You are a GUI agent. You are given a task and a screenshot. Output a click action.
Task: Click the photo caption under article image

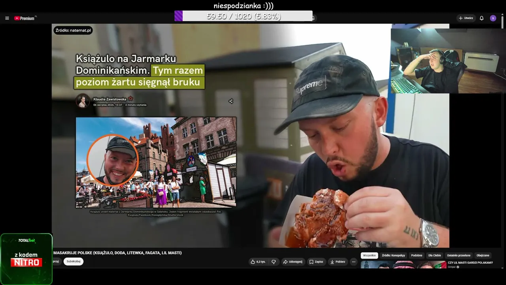pyautogui.click(x=156, y=213)
